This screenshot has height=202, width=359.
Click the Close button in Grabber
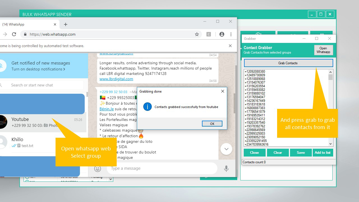(254, 152)
